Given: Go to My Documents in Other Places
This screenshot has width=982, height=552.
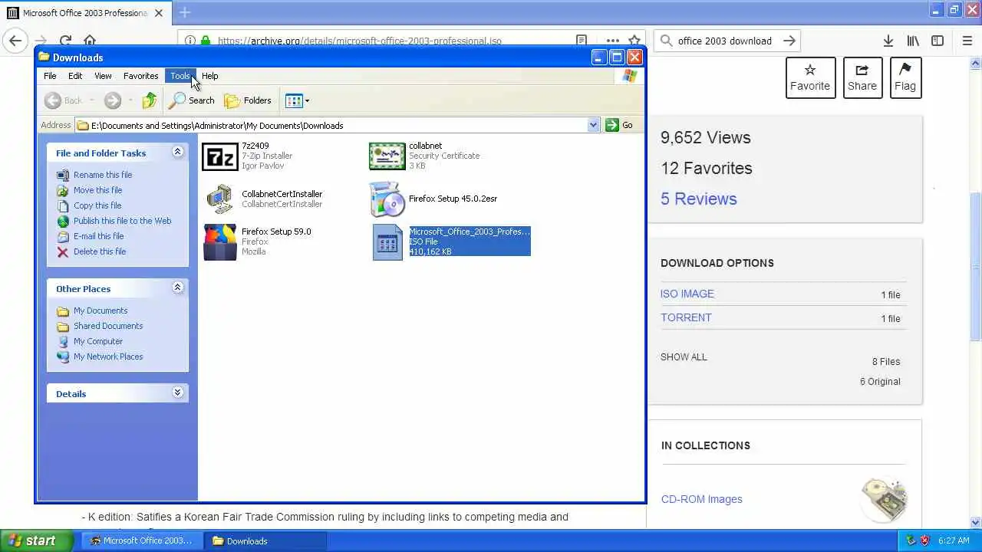Looking at the screenshot, I should click(101, 310).
